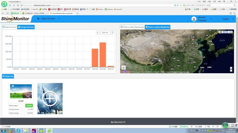Go to browser home page icon
Image resolution: width=238 pixels, height=133 pixels.
18,5
